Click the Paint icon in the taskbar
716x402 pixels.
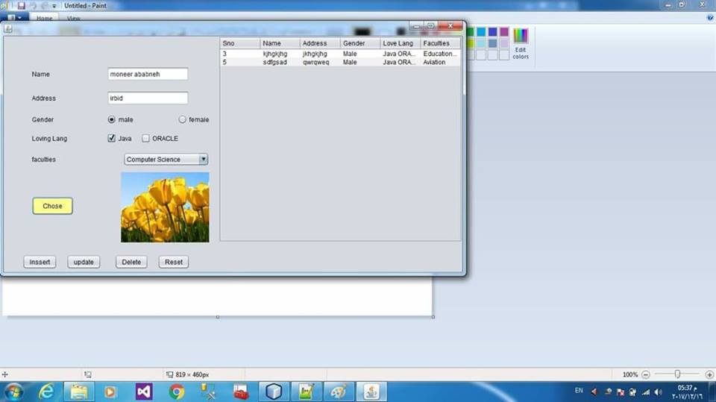[x=338, y=392]
